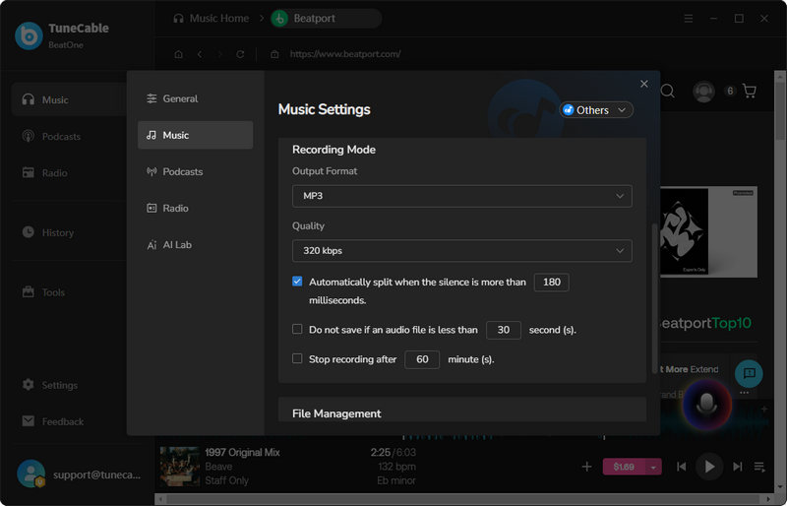Click the microphone record button

coord(706,404)
